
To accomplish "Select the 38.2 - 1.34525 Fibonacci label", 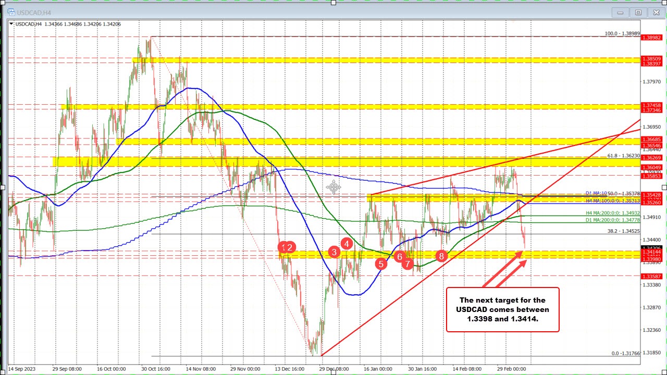I will click(623, 231).
